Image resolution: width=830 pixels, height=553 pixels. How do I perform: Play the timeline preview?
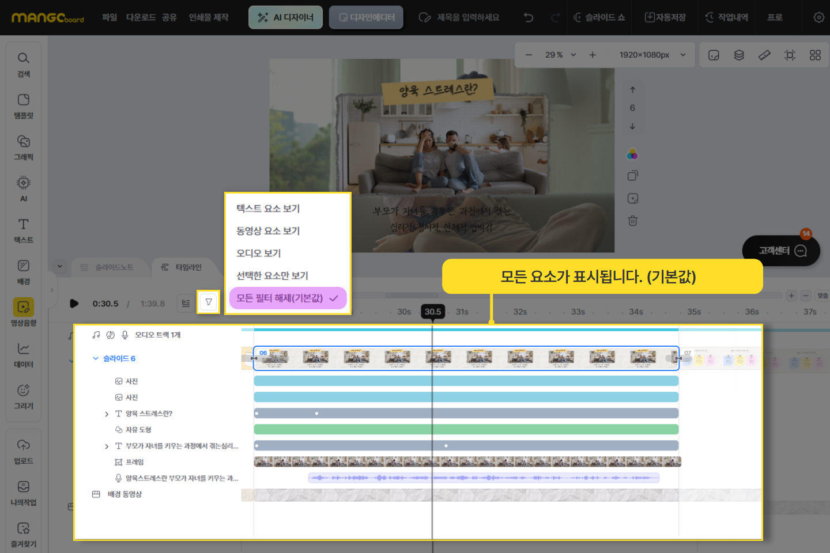pyautogui.click(x=74, y=304)
